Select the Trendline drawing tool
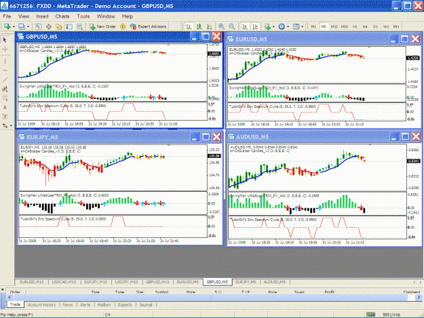 tap(5, 80)
